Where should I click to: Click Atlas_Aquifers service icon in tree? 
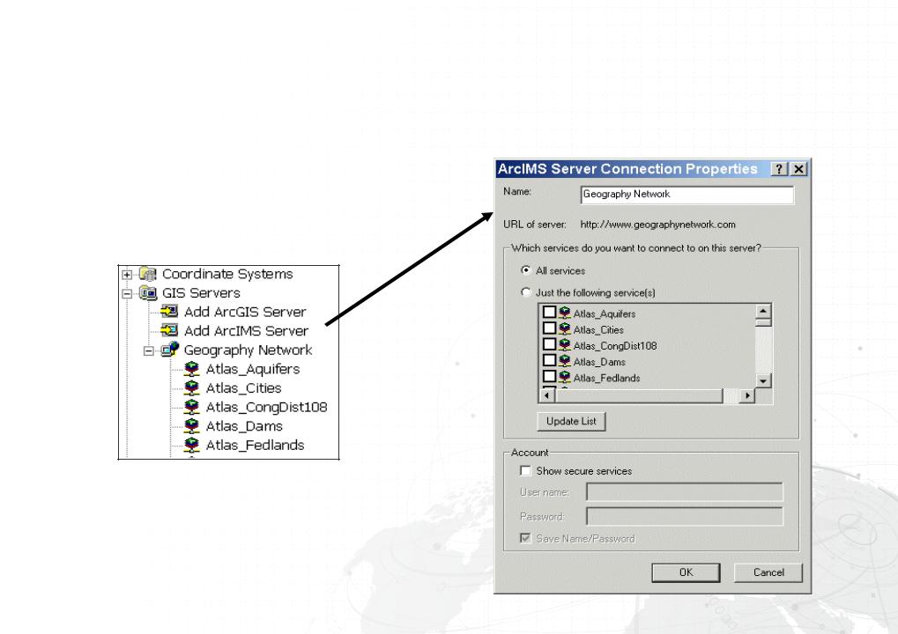click(192, 368)
